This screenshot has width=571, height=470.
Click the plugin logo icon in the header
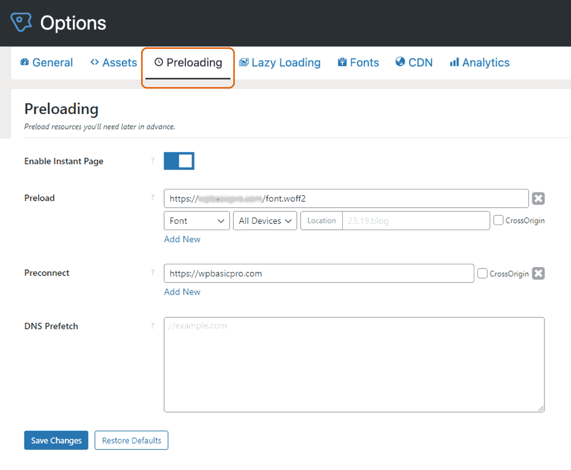click(x=20, y=22)
